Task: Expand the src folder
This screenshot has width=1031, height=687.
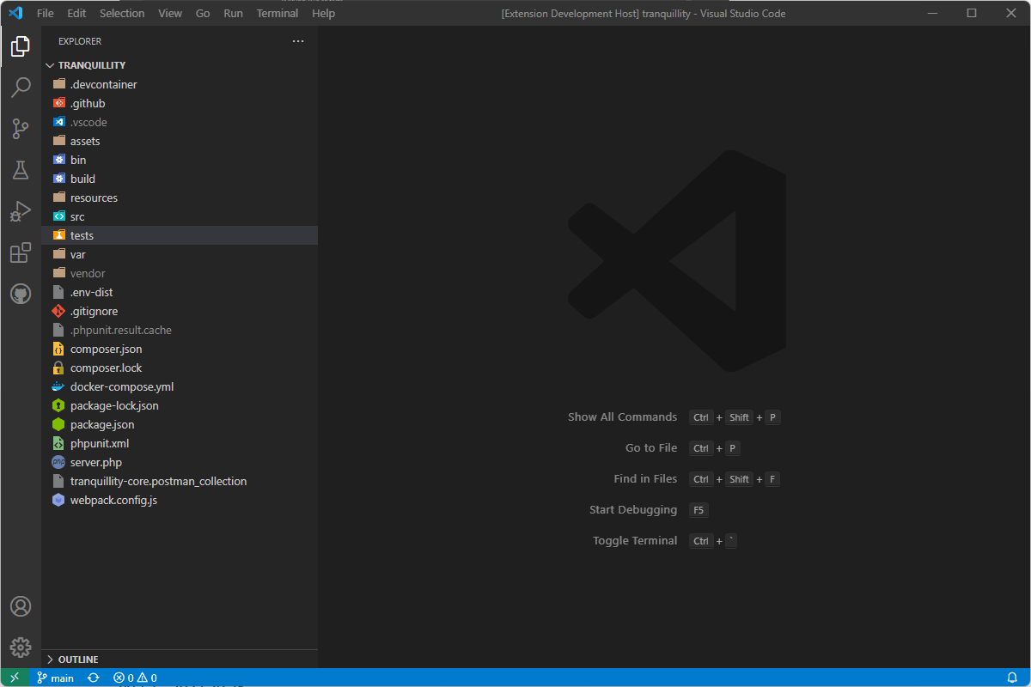Action: click(x=180, y=216)
